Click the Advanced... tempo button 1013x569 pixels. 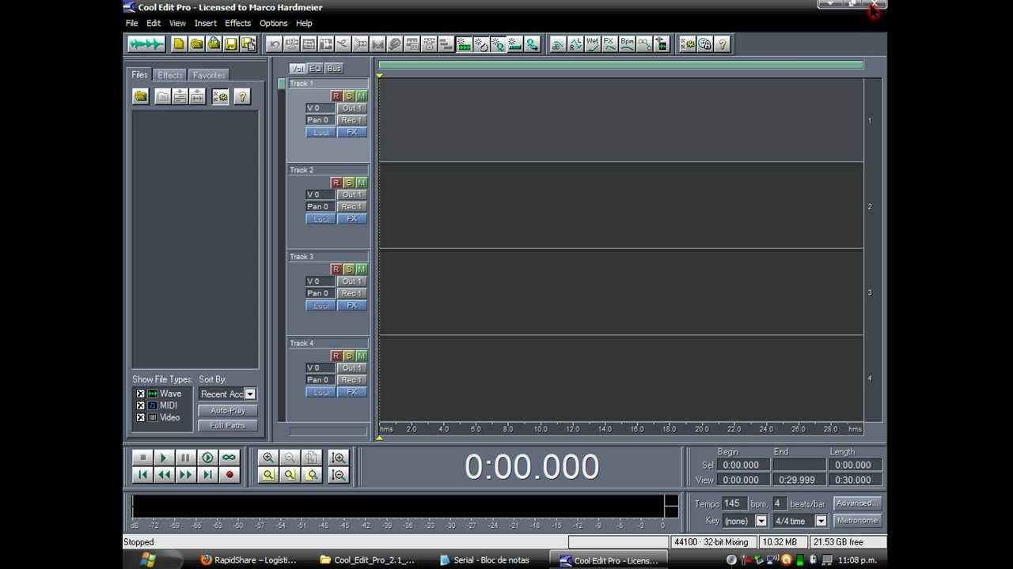(x=858, y=503)
